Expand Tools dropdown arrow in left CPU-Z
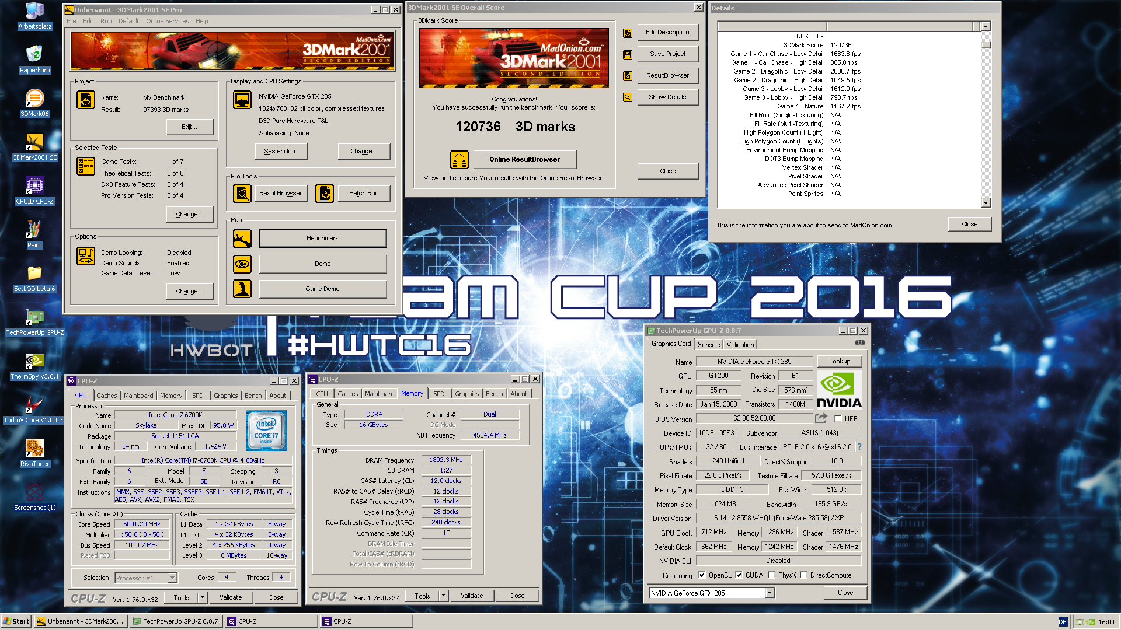 (202, 597)
